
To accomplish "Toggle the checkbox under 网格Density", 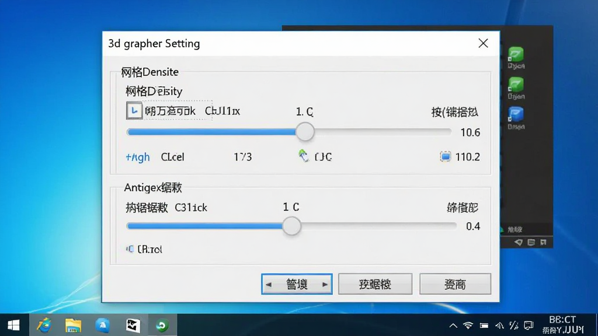I will click(x=134, y=111).
